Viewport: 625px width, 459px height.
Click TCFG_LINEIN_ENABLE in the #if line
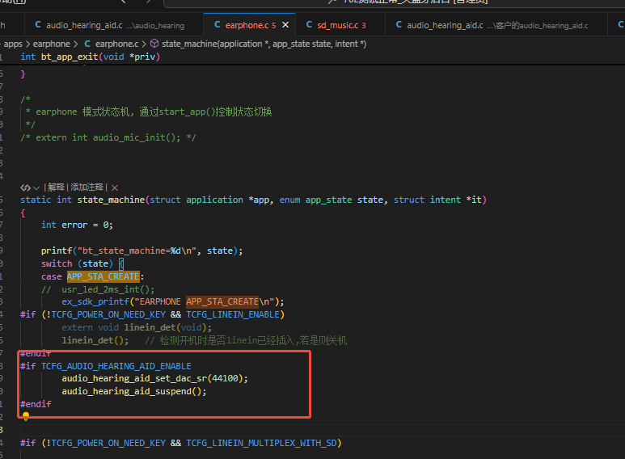(x=233, y=314)
